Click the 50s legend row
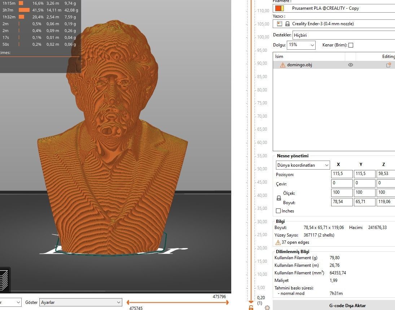Image resolution: width=395 pixels, height=310 pixels. tap(39, 44)
